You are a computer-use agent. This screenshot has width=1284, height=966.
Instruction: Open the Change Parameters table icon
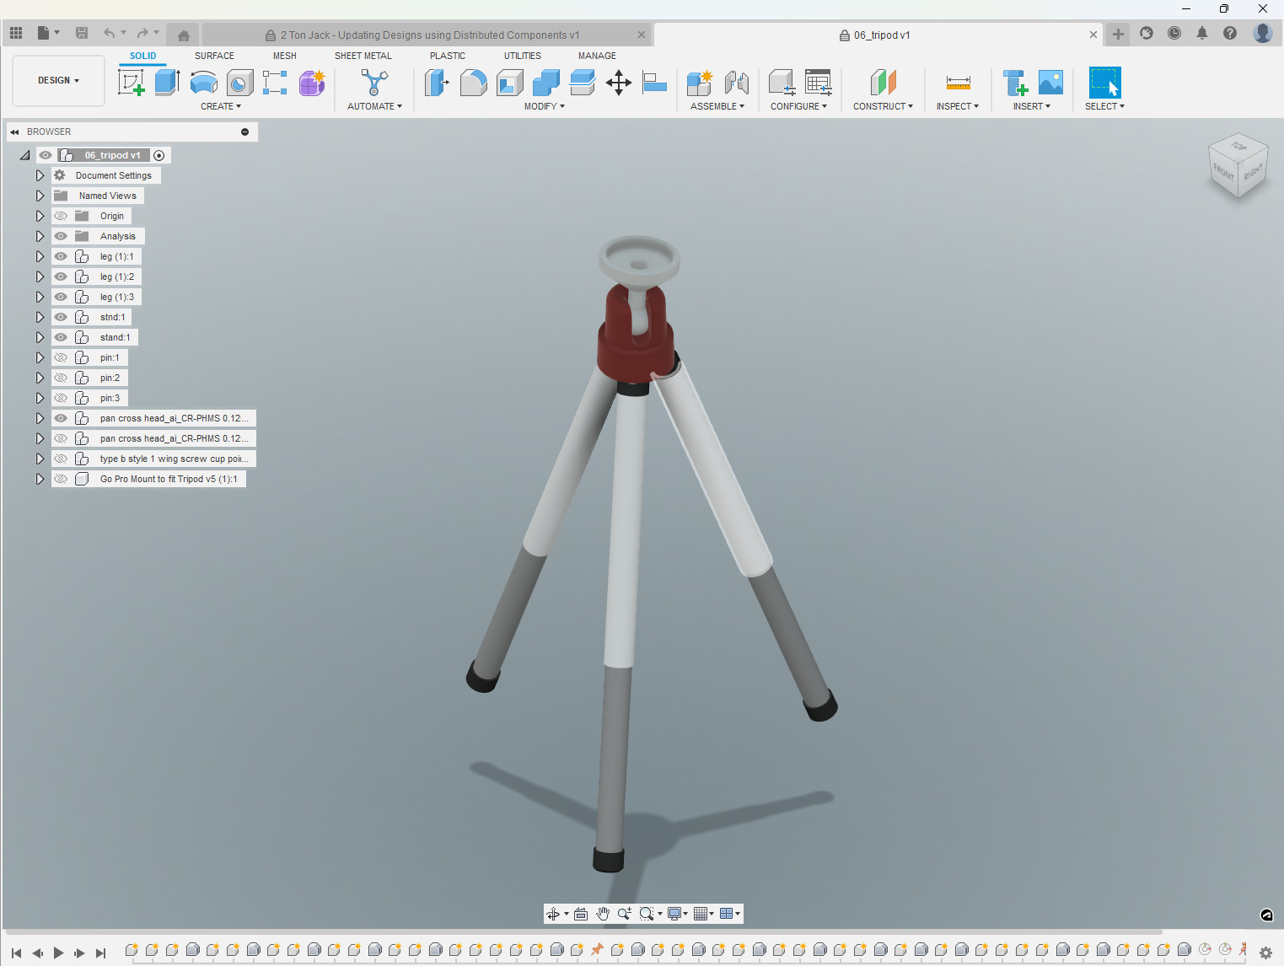point(818,83)
